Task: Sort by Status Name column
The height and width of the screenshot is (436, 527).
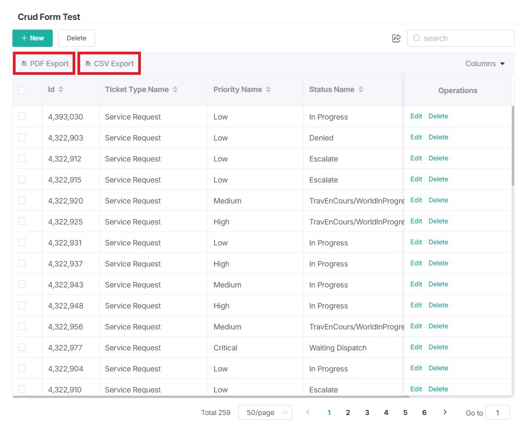Action: [361, 90]
